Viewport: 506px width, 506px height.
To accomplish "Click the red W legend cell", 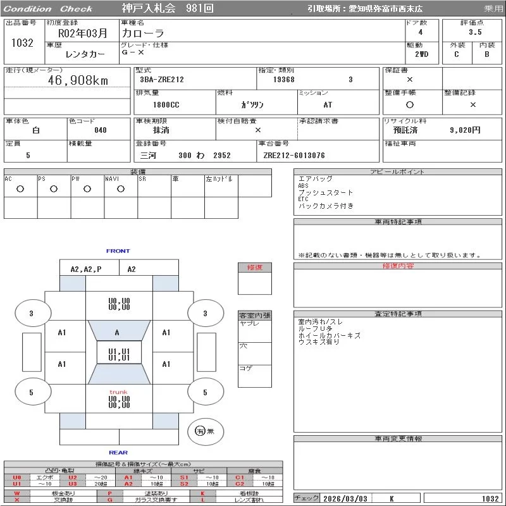I will tap(17, 493).
